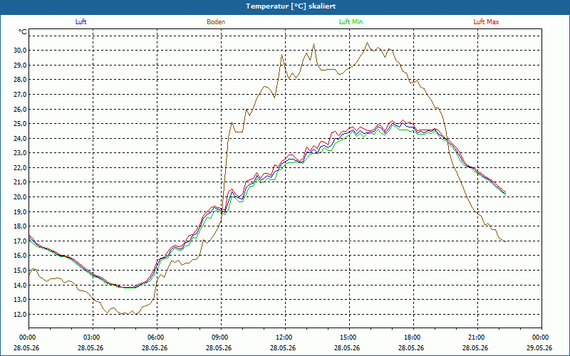Click the 06:00 time axis label
Image resolution: width=570 pixels, height=356 pixels.
point(155,337)
